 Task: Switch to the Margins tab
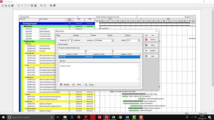click(x=82, y=35)
